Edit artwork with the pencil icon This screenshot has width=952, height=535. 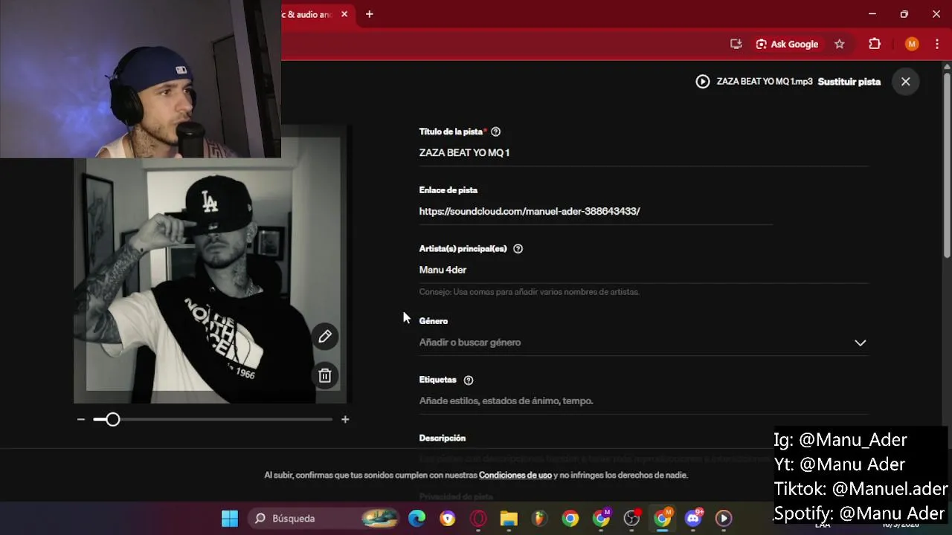pyautogui.click(x=325, y=337)
